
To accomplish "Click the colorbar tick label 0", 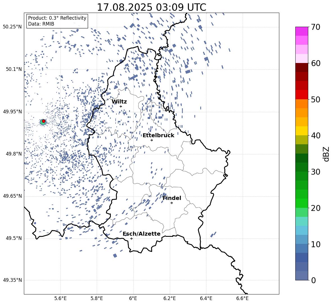I will pos(313,280).
